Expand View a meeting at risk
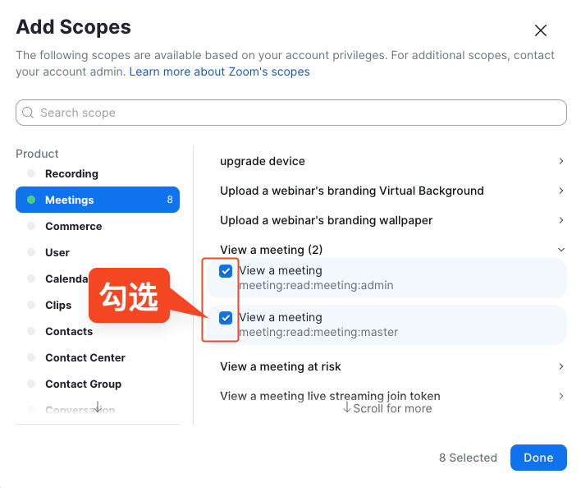Viewport: 581px width, 488px height. (x=560, y=366)
